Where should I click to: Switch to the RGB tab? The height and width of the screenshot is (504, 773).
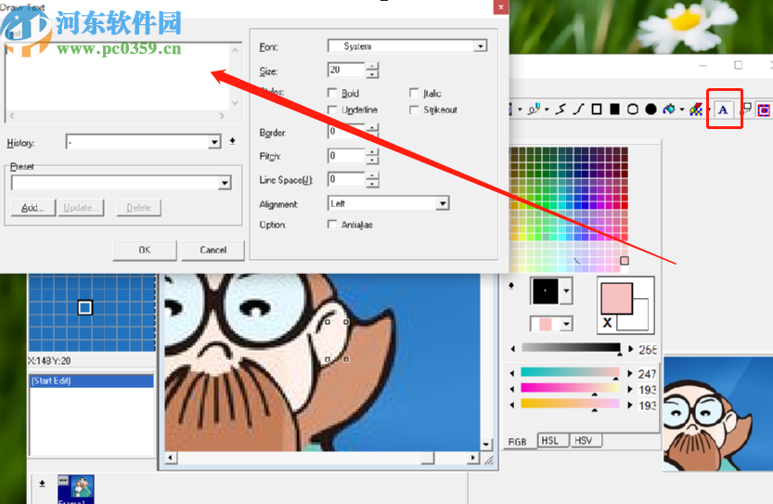(518, 442)
